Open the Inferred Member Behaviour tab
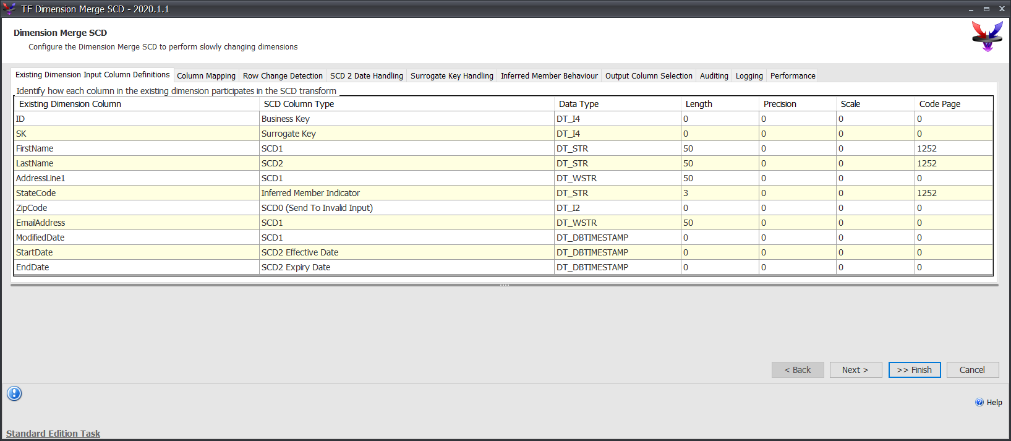1011x441 pixels. (549, 75)
